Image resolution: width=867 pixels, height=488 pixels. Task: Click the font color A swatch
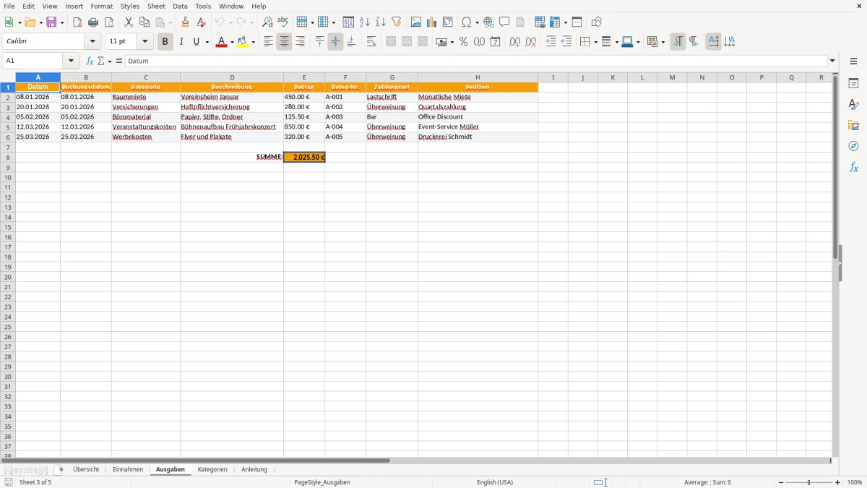[221, 42]
